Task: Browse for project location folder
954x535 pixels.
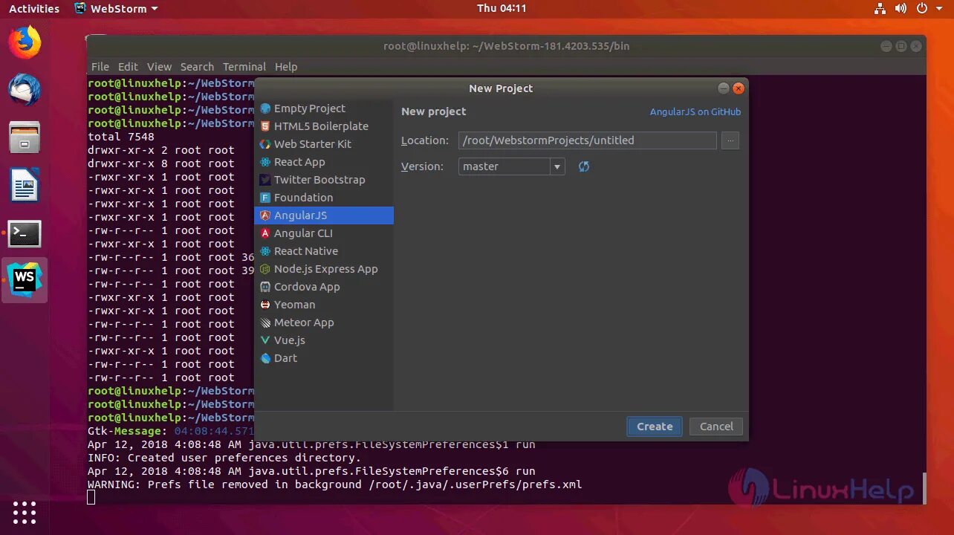Action: click(730, 140)
